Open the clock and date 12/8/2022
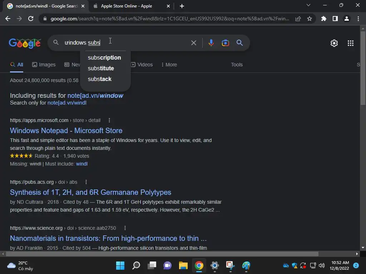366x274 pixels. (x=340, y=265)
